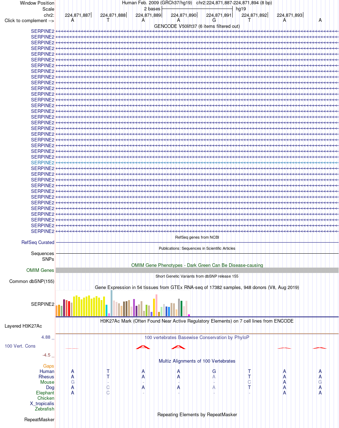Click the SERPINE2 label beside the GTEx chart
This screenshot has width=339, height=428.
click(x=42, y=304)
